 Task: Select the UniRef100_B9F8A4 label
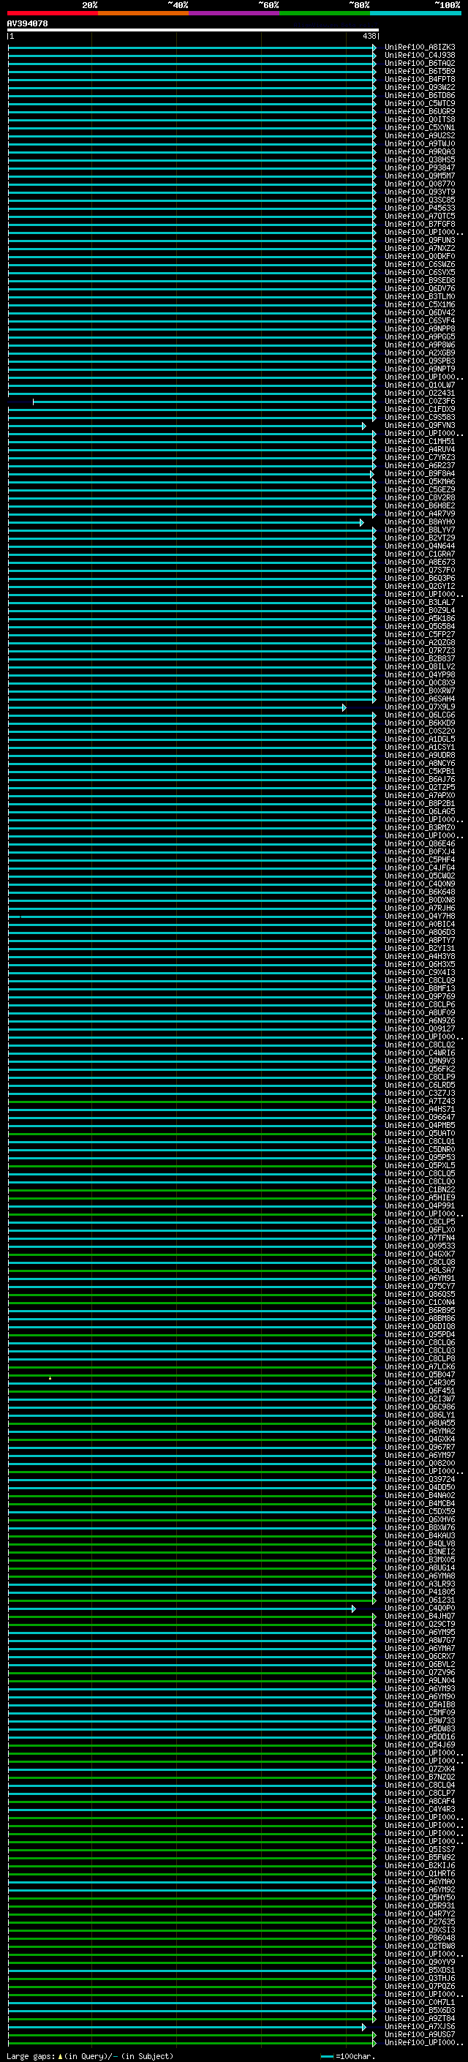[x=420, y=474]
